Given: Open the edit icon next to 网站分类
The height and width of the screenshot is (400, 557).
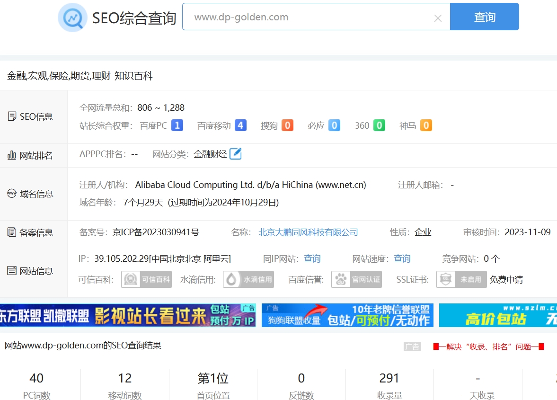Looking at the screenshot, I should [235, 153].
